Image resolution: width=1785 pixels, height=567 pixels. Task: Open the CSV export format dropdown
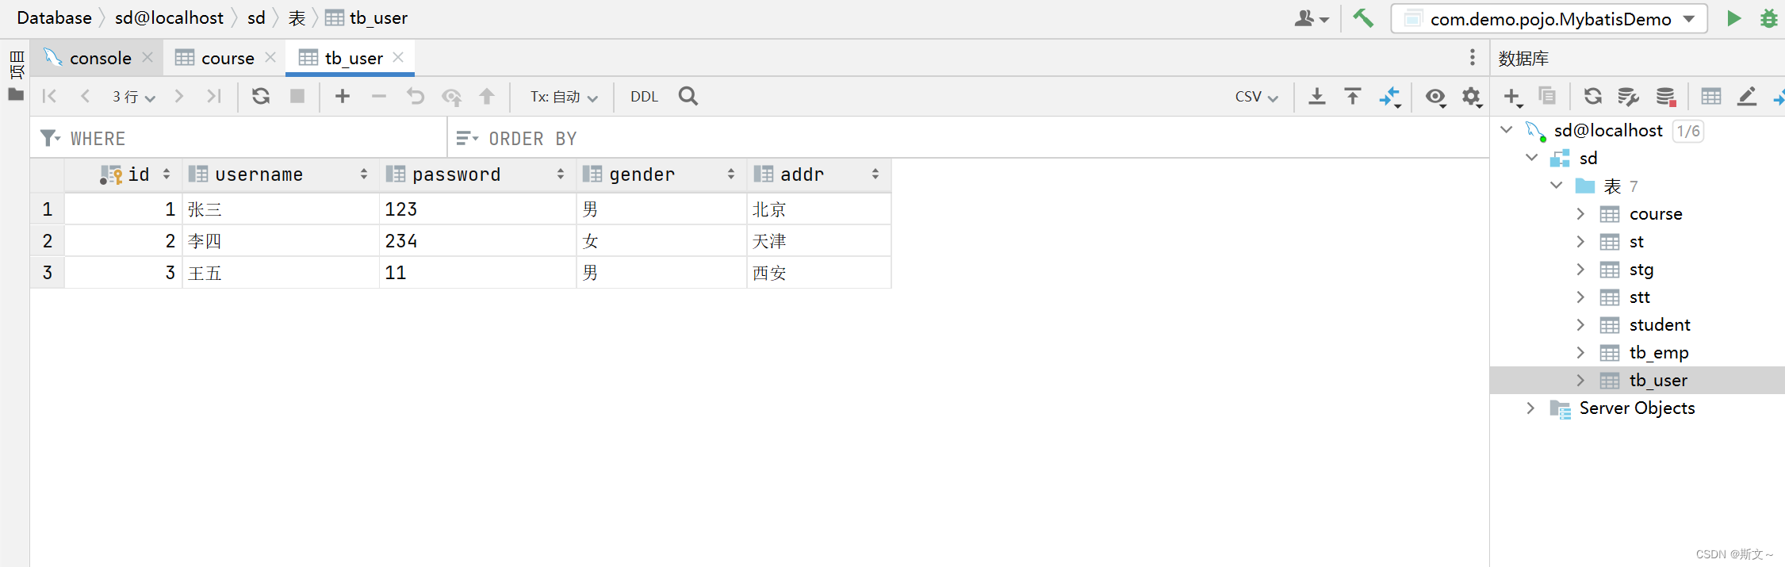click(x=1256, y=97)
